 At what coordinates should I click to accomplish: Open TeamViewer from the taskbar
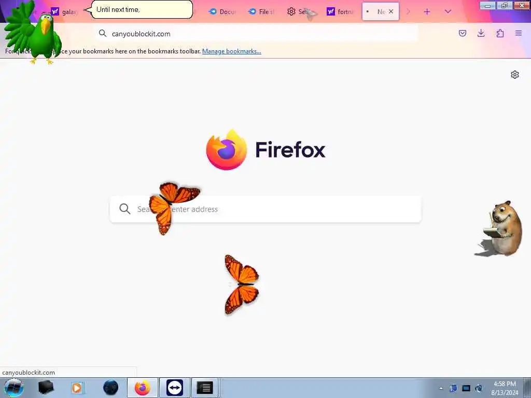(x=175, y=388)
